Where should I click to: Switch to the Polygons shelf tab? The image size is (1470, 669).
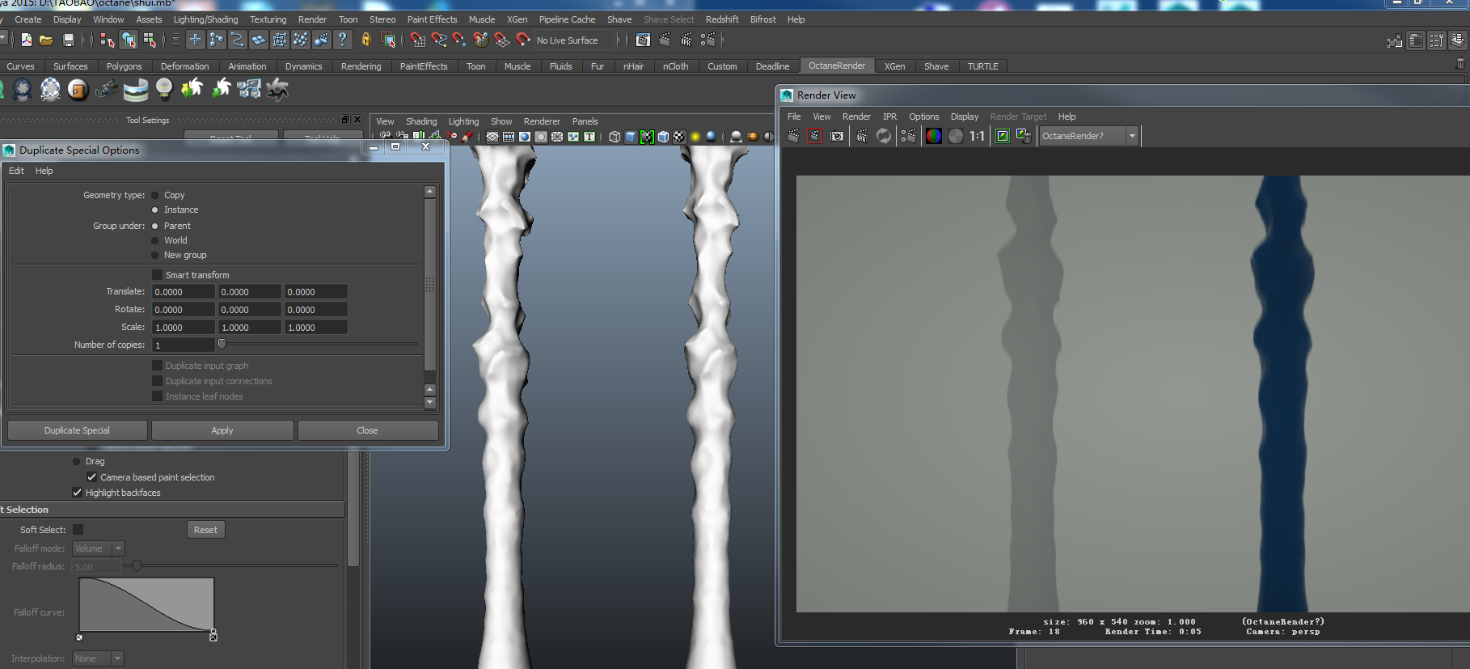coord(124,66)
